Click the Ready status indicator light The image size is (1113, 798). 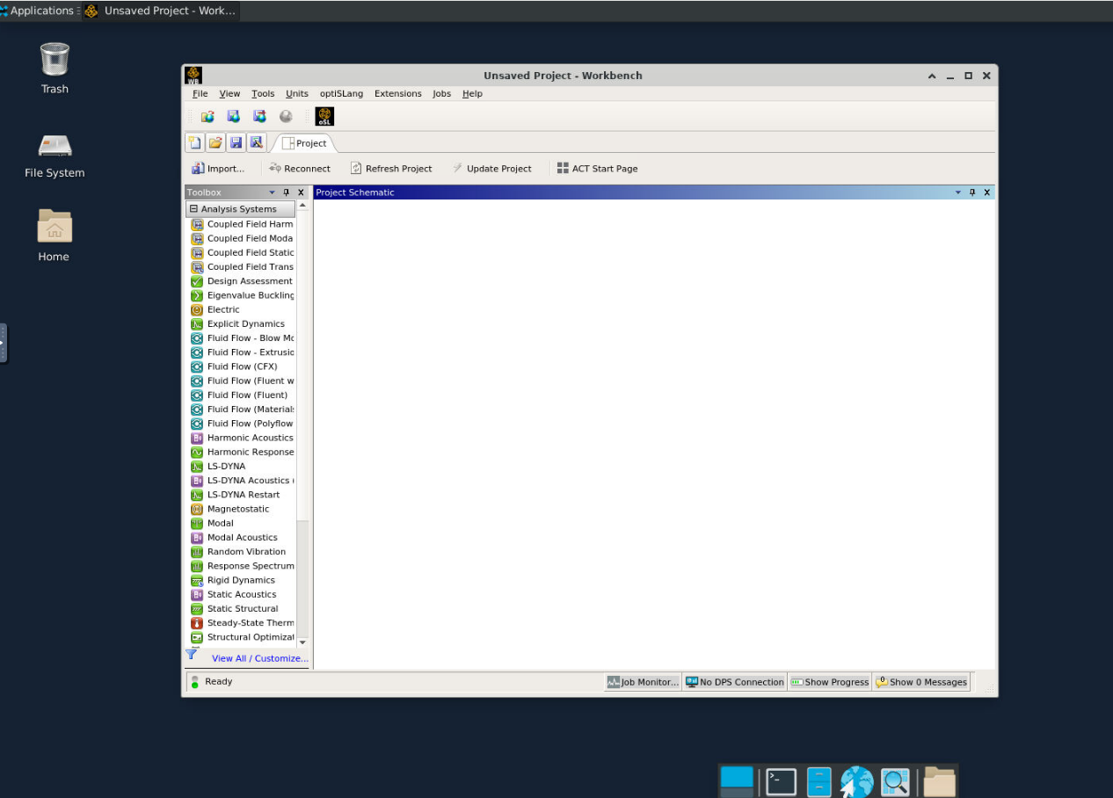coord(195,681)
